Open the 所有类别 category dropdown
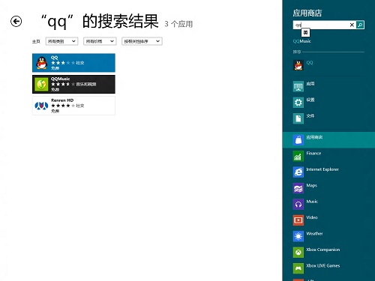Image resolution: width=375 pixels, height=281 pixels. point(61,41)
